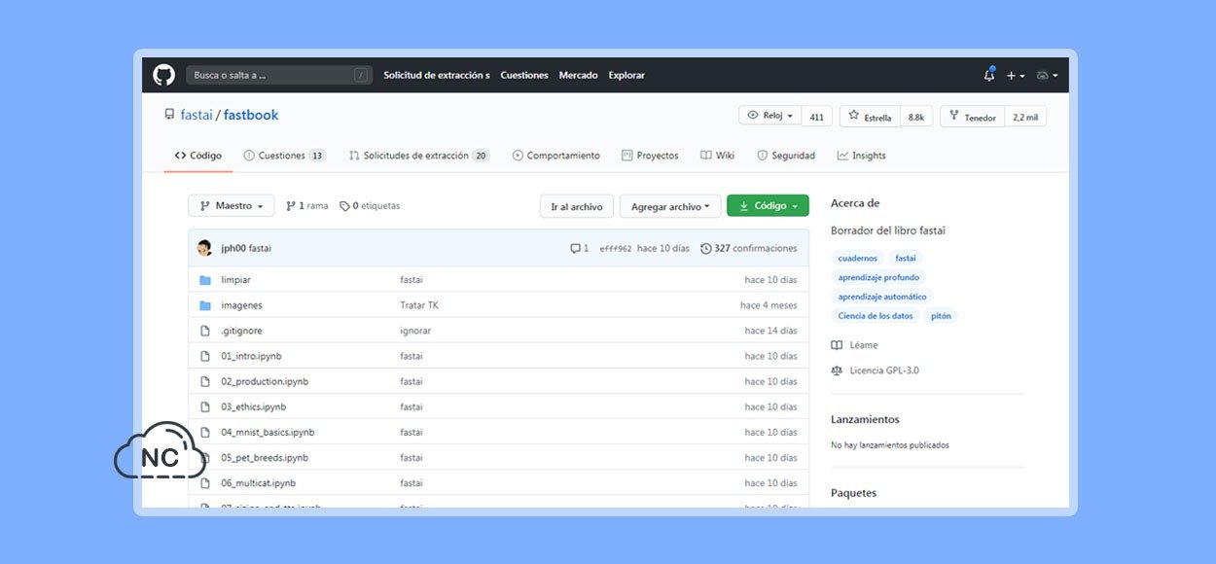
Task: Click the folder icon beside limpiar
Action: tap(205, 280)
